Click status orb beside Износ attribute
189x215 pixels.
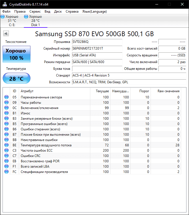6,113
